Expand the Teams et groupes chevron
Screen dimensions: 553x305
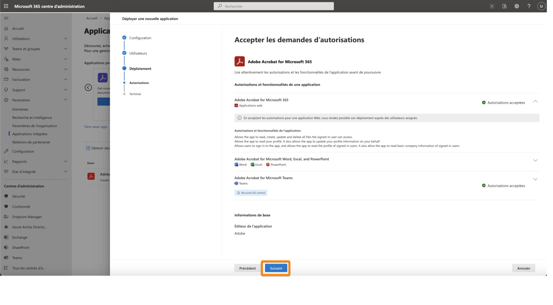(x=66, y=49)
